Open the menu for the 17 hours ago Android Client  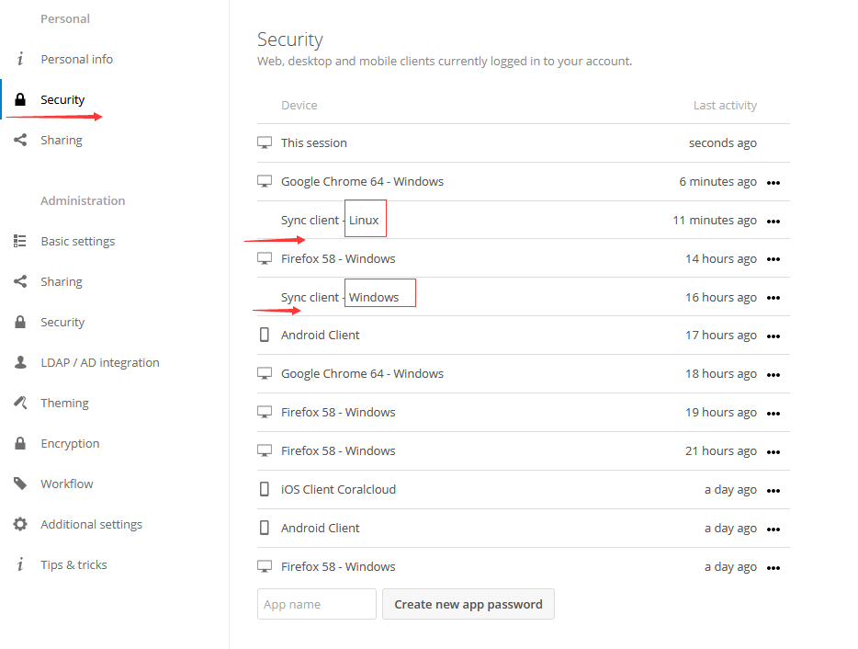pos(773,336)
